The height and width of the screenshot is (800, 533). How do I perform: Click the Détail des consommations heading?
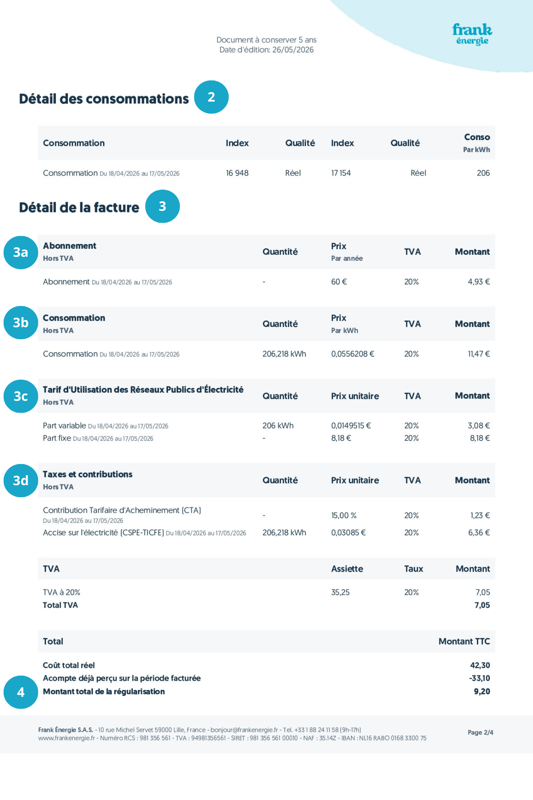point(104,99)
